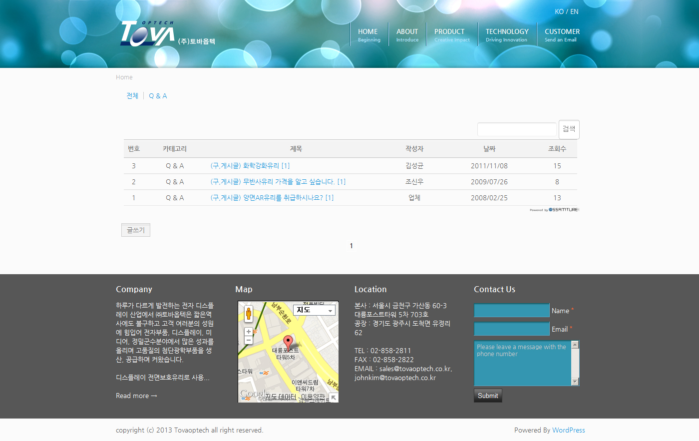Click the Tova Optech logo
This screenshot has height=441, width=699.
coord(148,34)
